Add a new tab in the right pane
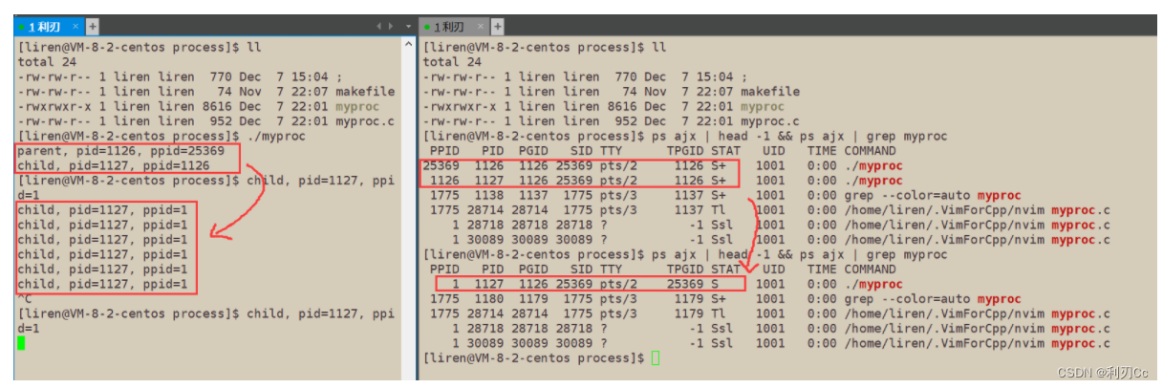The width and height of the screenshot is (1163, 388). (x=497, y=27)
